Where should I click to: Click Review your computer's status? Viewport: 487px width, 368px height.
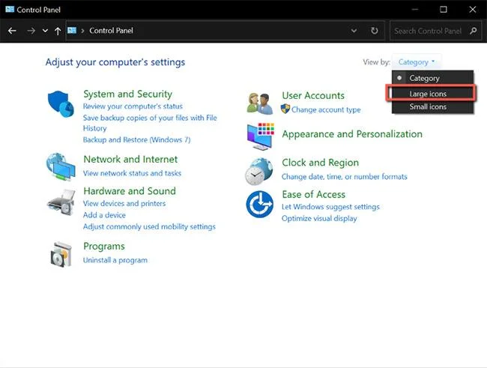coord(133,106)
